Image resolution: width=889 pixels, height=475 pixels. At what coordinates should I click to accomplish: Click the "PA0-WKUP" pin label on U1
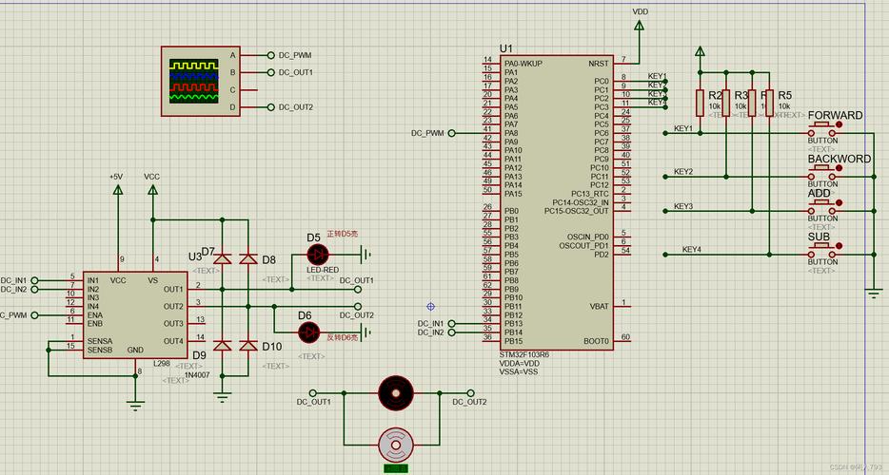click(x=524, y=64)
